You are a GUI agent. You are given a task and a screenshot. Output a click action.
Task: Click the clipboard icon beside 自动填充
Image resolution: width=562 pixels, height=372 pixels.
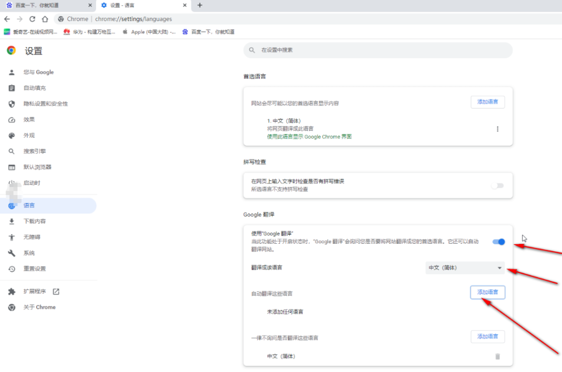[x=12, y=88]
